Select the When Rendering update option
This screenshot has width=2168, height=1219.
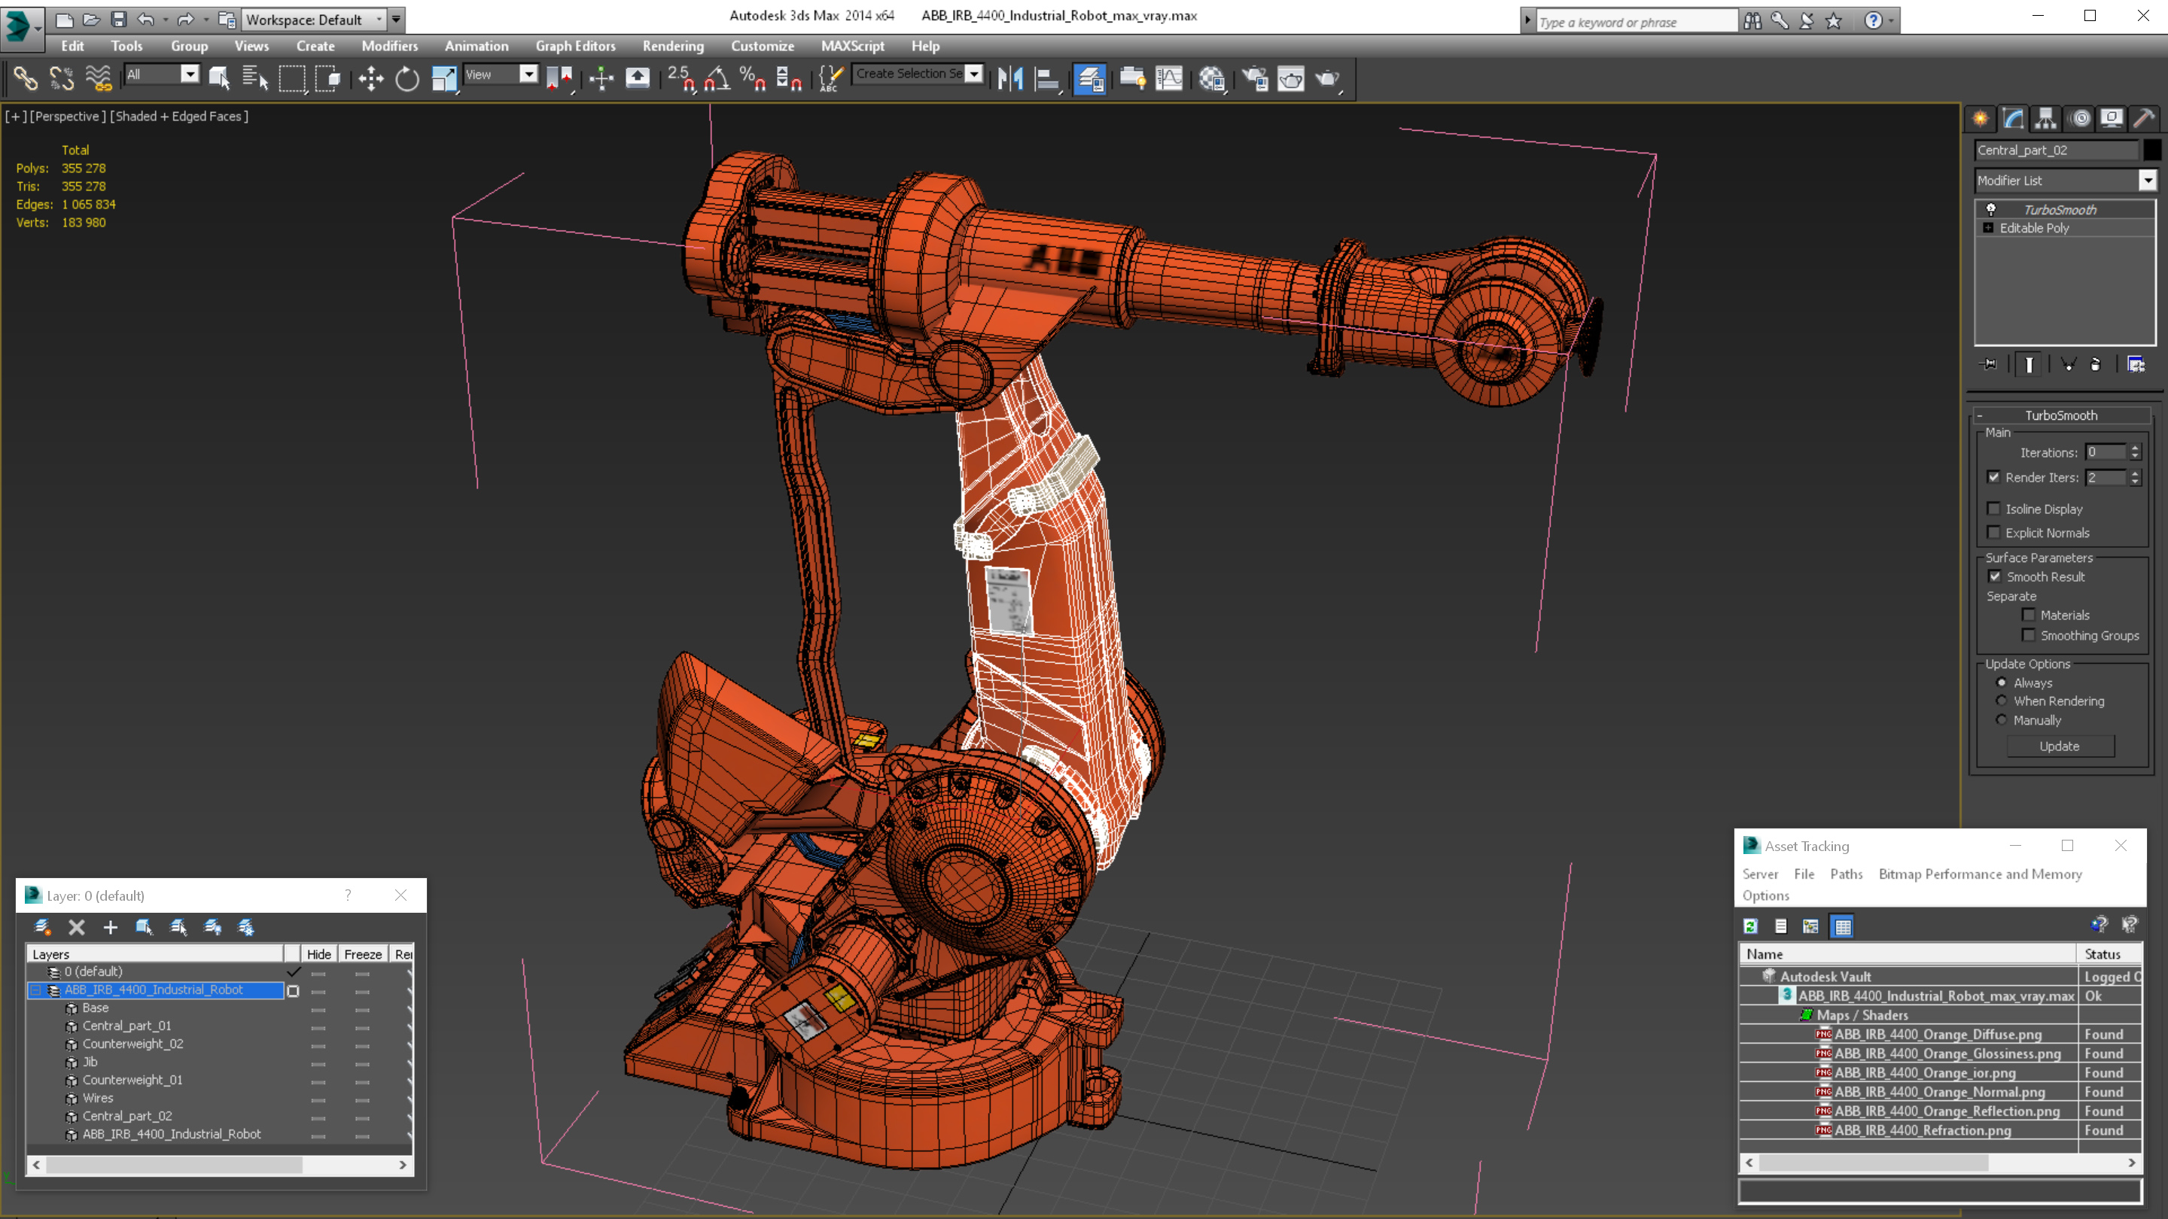2002,701
